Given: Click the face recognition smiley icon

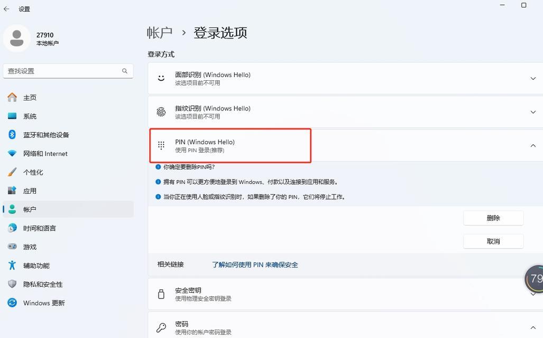Looking at the screenshot, I should (x=161, y=78).
